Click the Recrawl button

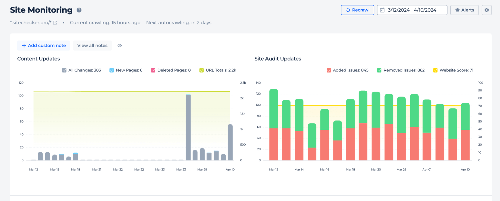[x=357, y=10]
